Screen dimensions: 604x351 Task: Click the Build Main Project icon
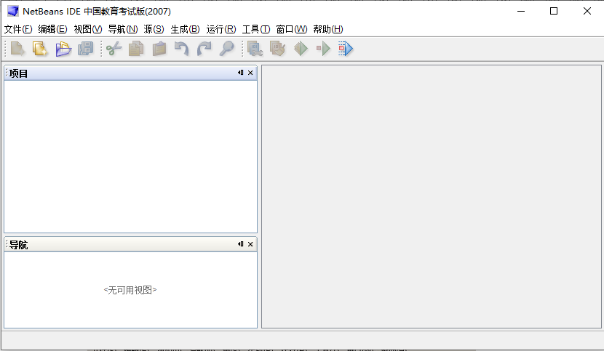click(255, 49)
